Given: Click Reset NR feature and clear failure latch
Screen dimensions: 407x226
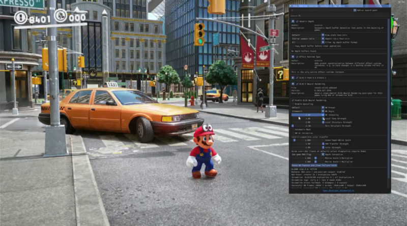Looking at the screenshot, I should (314, 166).
